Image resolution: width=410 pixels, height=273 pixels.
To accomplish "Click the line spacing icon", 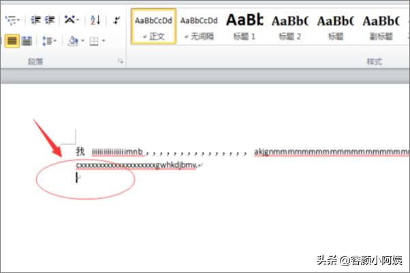I will click(48, 41).
